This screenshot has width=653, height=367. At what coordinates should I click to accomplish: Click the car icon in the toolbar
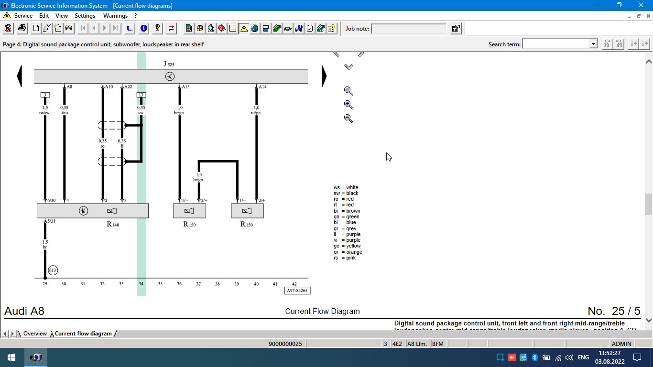(x=69, y=29)
